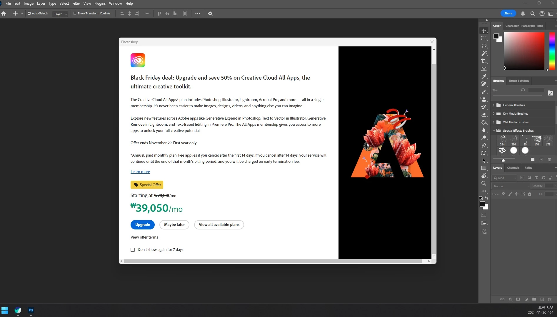Image resolution: width=557 pixels, height=317 pixels.
Task: Select the Blur tool
Action: (484, 130)
